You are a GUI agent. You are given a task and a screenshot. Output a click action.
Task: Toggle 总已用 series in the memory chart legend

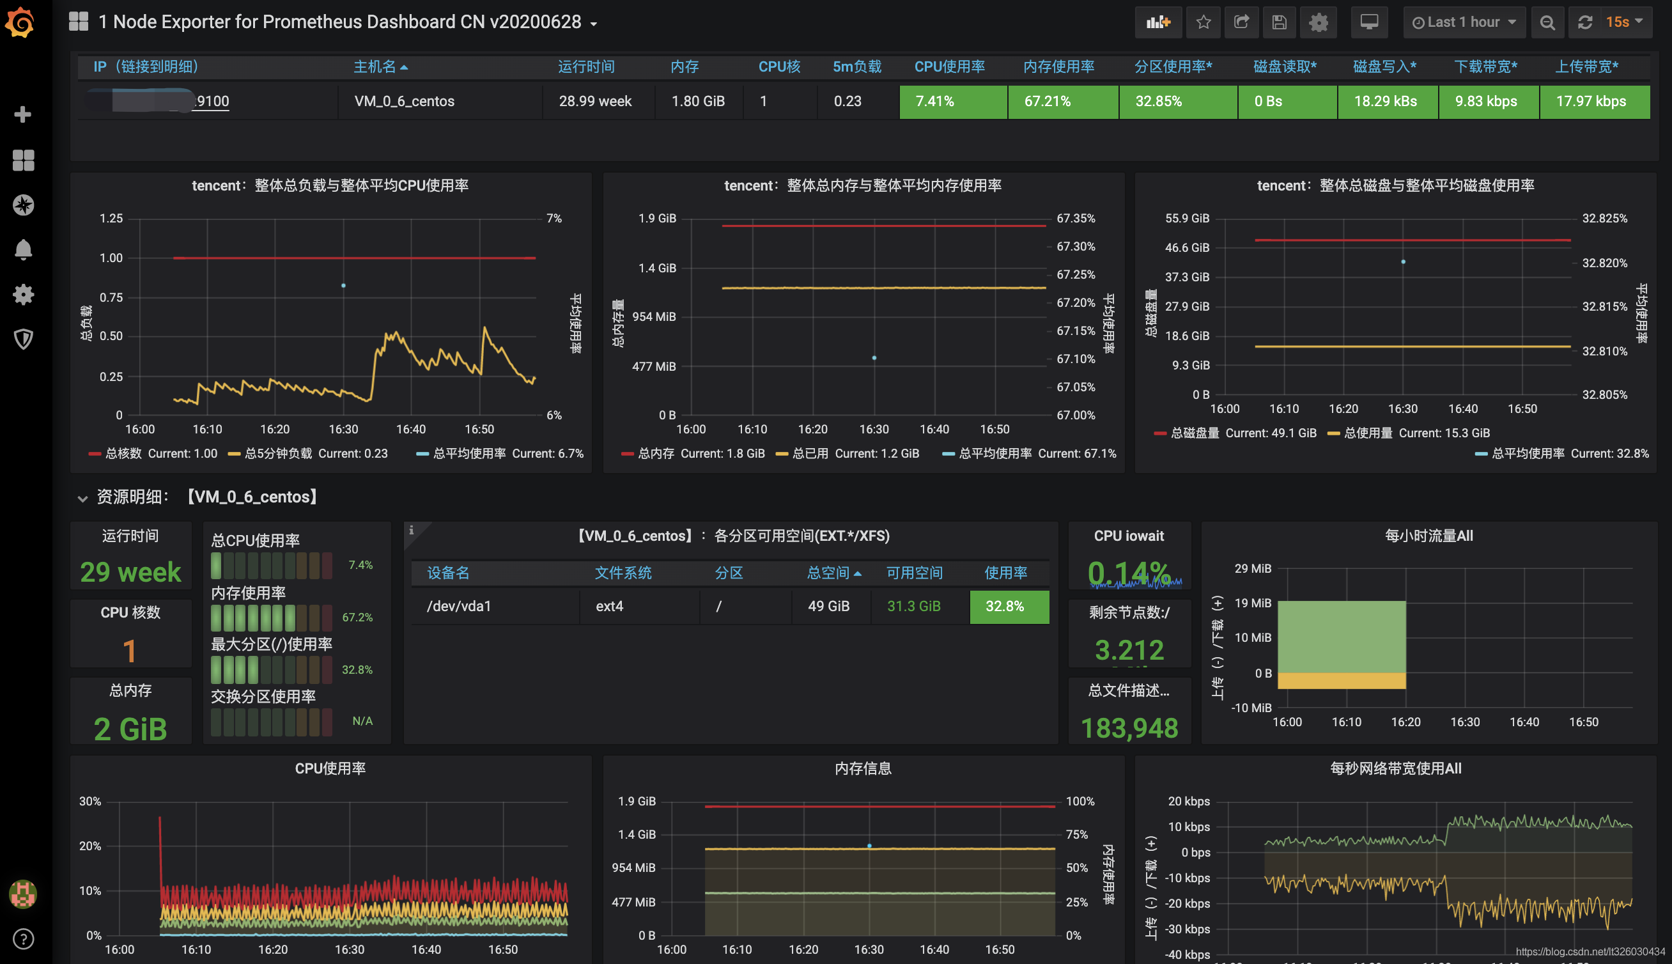[810, 453]
